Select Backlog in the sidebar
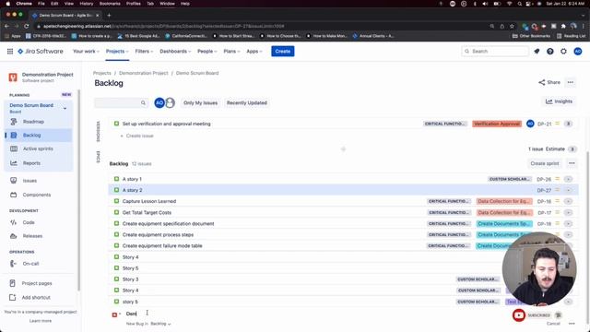 pyautogui.click(x=38, y=136)
